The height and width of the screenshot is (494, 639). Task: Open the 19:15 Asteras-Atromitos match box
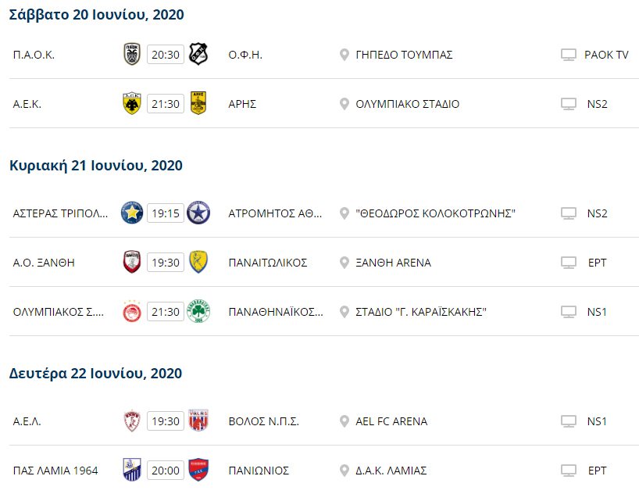tap(166, 213)
